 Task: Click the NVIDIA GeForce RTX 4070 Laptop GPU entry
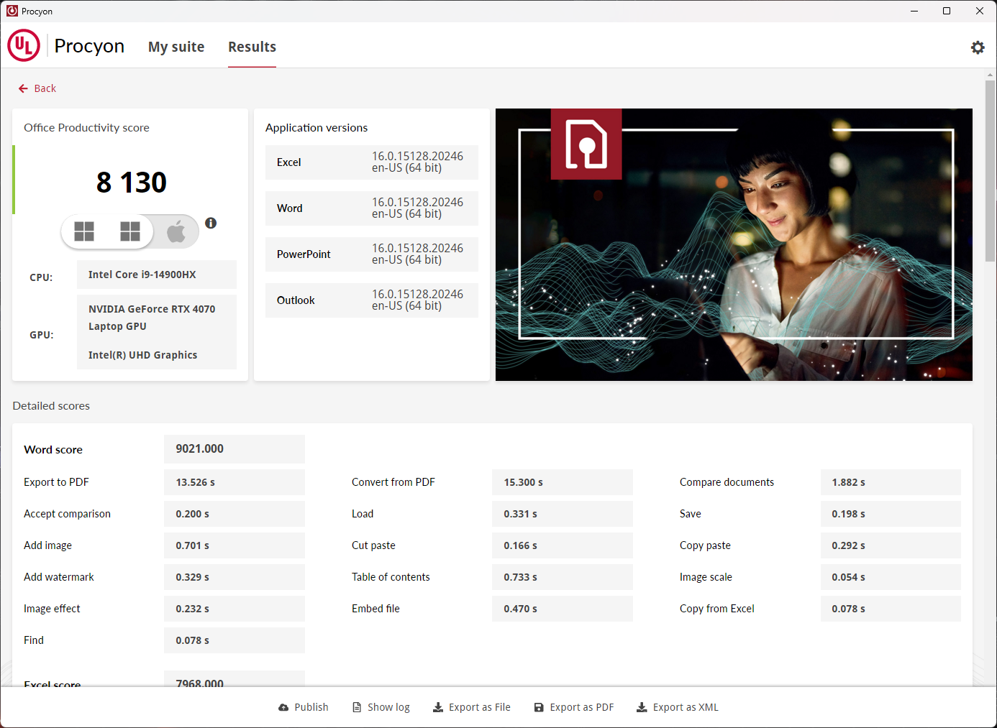coord(152,318)
